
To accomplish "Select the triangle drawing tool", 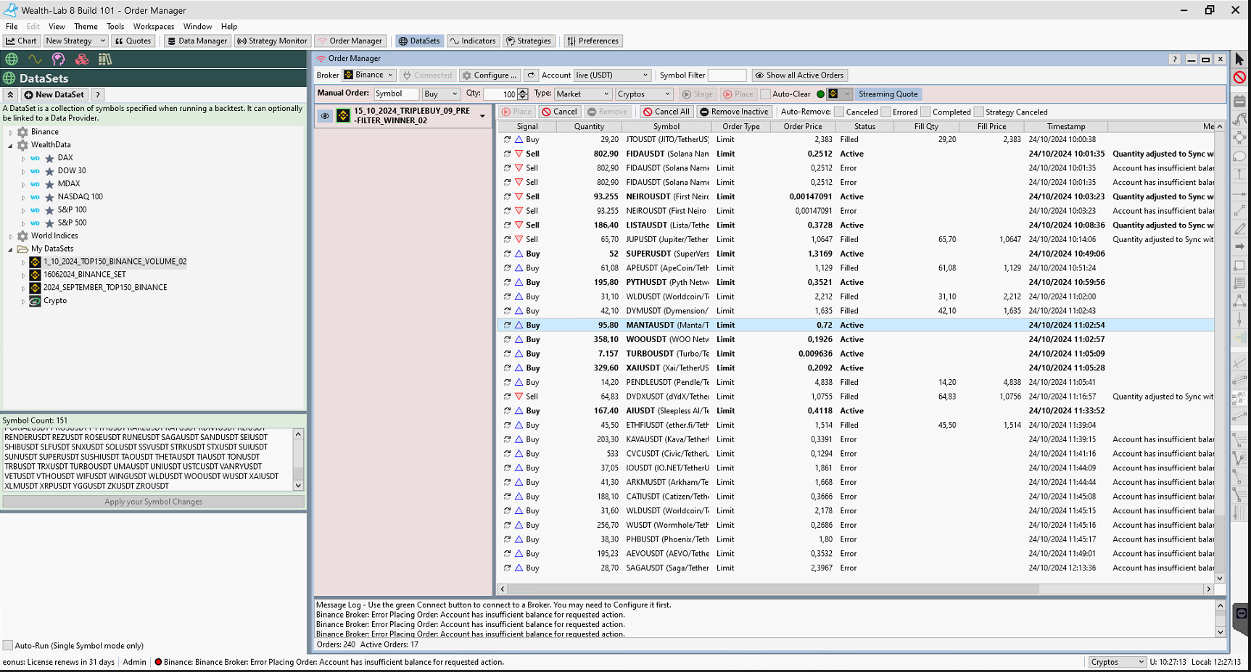I will click(1239, 301).
